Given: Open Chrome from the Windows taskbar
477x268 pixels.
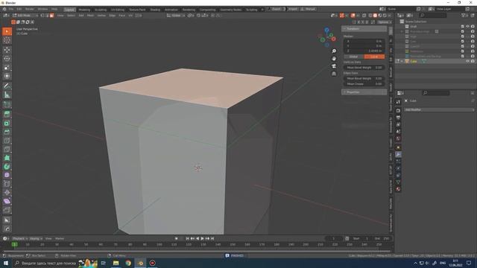Looking at the screenshot, I should [x=128, y=263].
